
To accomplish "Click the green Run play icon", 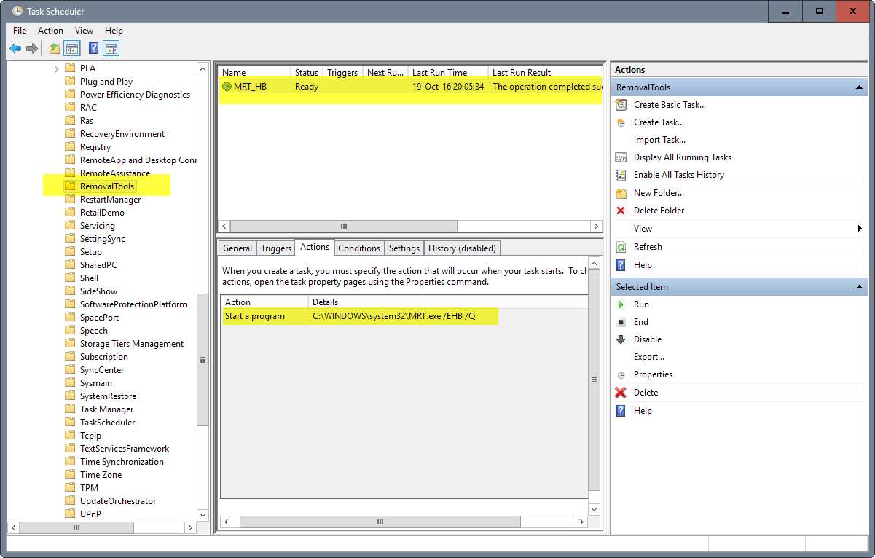I will [621, 304].
